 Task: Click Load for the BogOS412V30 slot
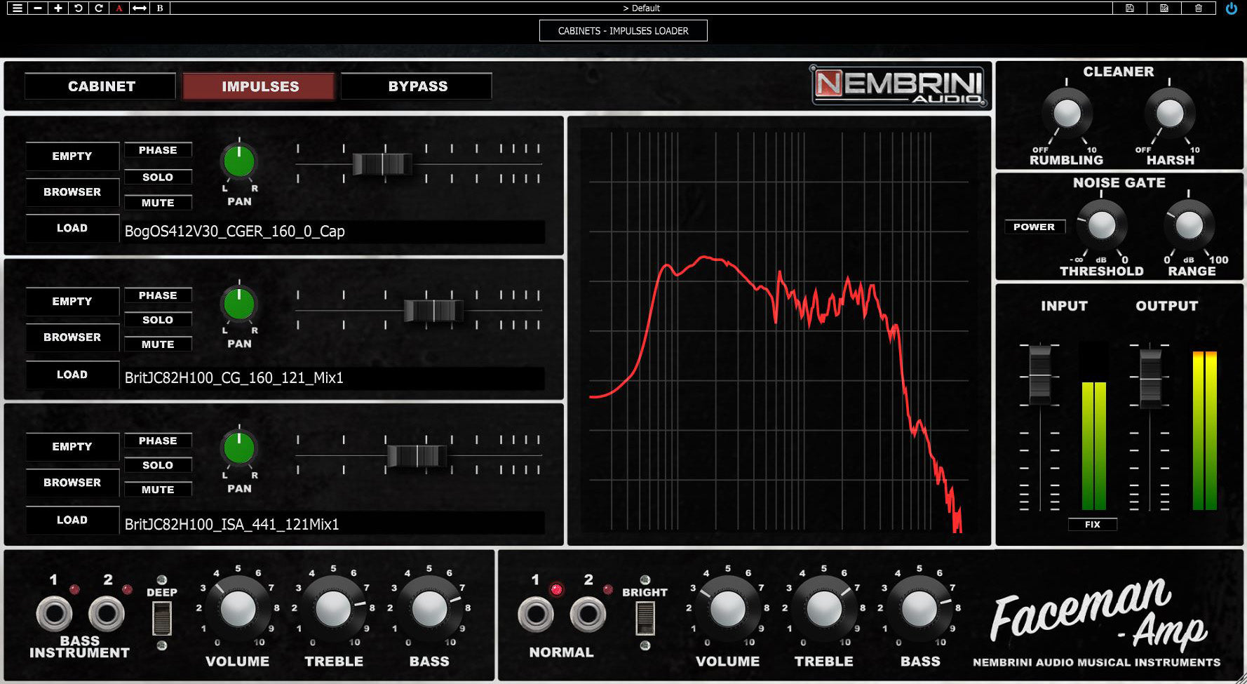[72, 228]
